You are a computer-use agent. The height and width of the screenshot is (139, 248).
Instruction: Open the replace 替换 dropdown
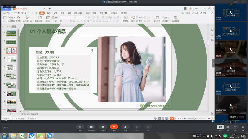point(166,21)
